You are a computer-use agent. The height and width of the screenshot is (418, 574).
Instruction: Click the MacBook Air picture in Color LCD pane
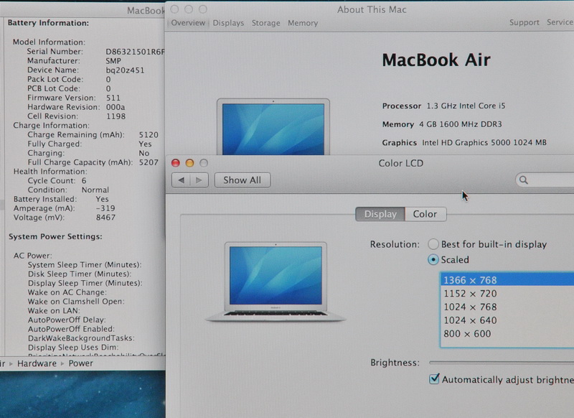[276, 282]
